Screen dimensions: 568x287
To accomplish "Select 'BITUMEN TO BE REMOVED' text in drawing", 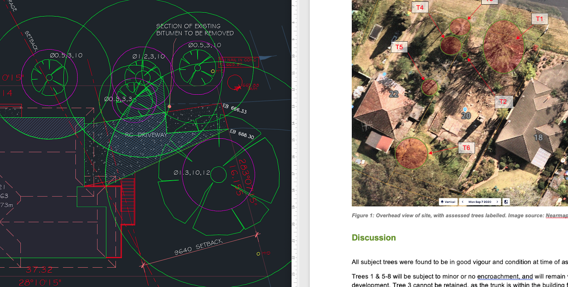I will [x=195, y=33].
